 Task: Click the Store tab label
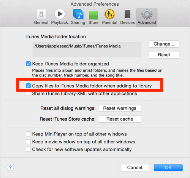pos(93,22)
